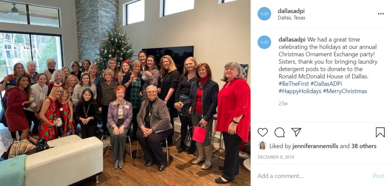Open the #BeTheFirst hashtag
390x186 pixels.
click(x=294, y=84)
